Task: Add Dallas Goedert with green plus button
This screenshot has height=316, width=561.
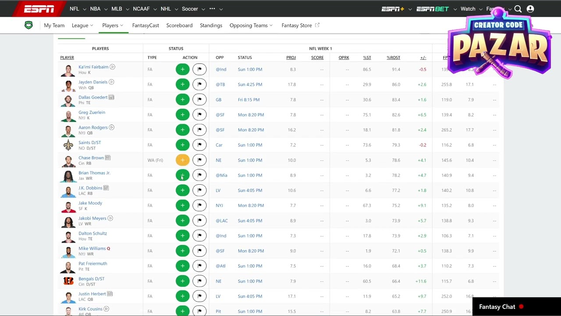Action: click(182, 100)
